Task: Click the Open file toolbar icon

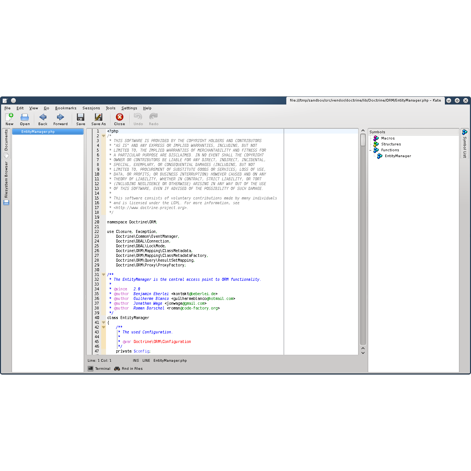Action: 25,119
